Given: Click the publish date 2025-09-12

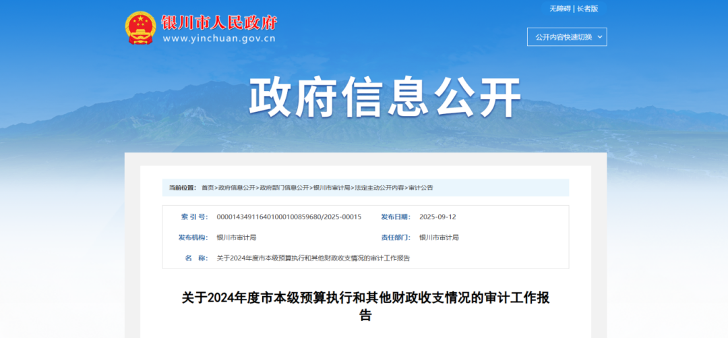Looking at the screenshot, I should (x=437, y=217).
